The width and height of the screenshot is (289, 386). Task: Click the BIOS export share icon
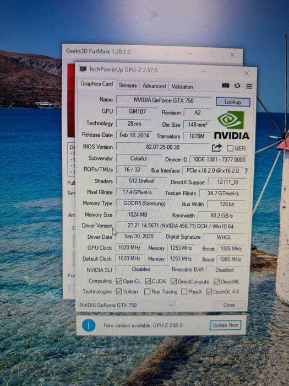[x=216, y=148]
